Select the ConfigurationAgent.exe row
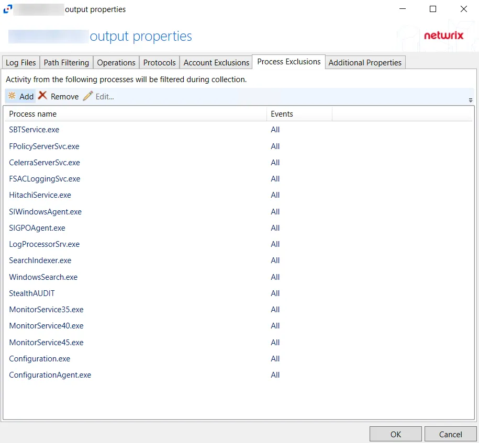The width and height of the screenshot is (479, 443). coord(238,374)
